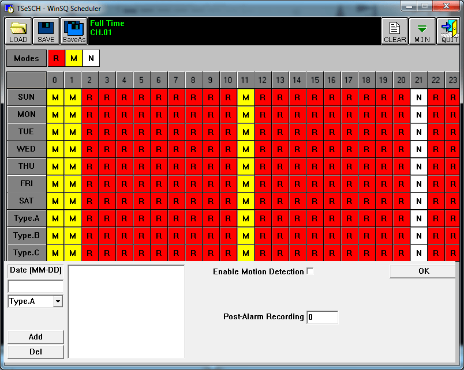Select the Type.C row header
464x370 pixels.
tap(27, 253)
